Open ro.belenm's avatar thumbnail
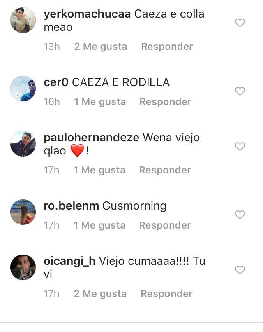 point(23,212)
